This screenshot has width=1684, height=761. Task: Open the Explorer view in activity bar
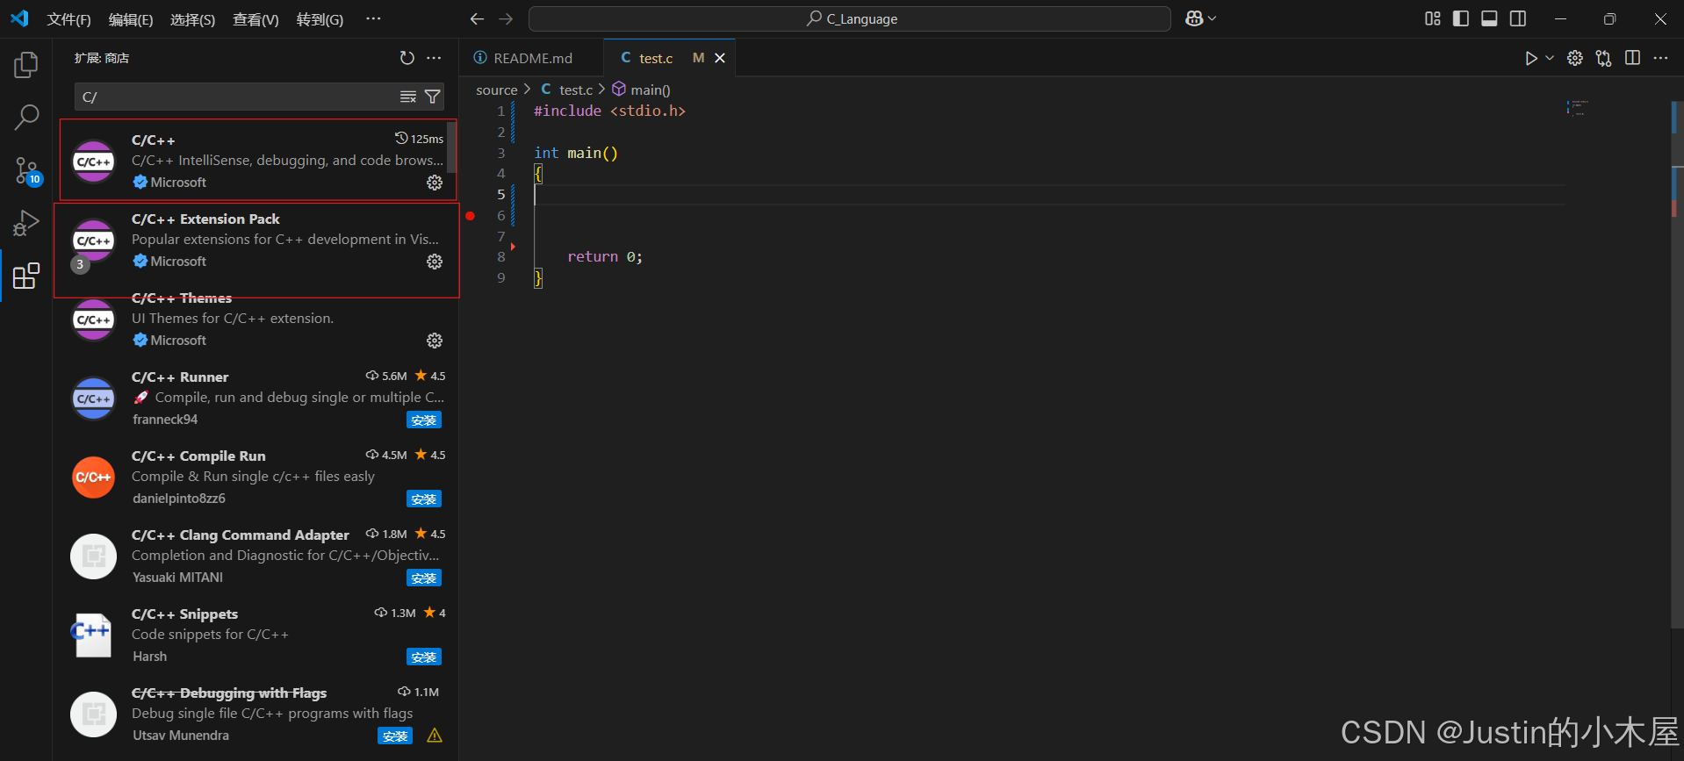tap(26, 64)
